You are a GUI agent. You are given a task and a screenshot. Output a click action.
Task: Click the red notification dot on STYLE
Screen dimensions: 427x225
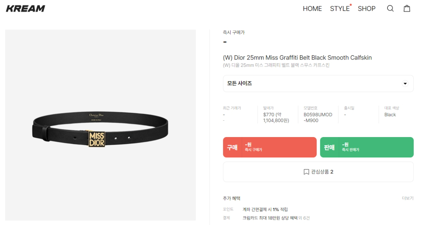351,5
